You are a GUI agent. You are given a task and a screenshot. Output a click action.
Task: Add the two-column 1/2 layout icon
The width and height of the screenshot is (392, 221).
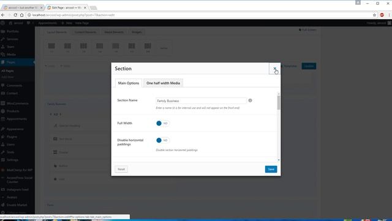click(x=67, y=47)
